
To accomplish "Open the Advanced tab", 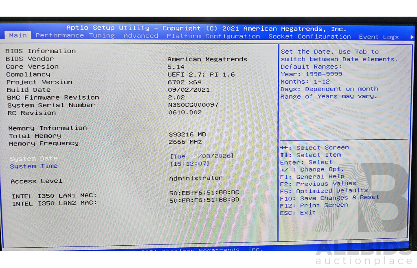I will click(140, 36).
